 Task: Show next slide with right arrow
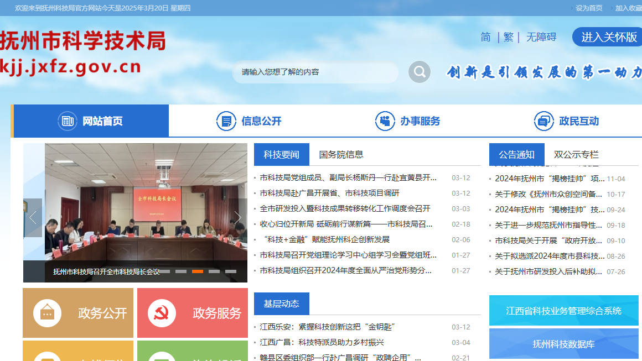(x=238, y=217)
